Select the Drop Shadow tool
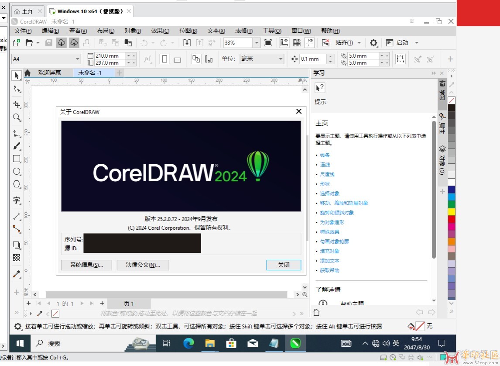Viewport: 500px width, 366px height. click(x=17, y=245)
